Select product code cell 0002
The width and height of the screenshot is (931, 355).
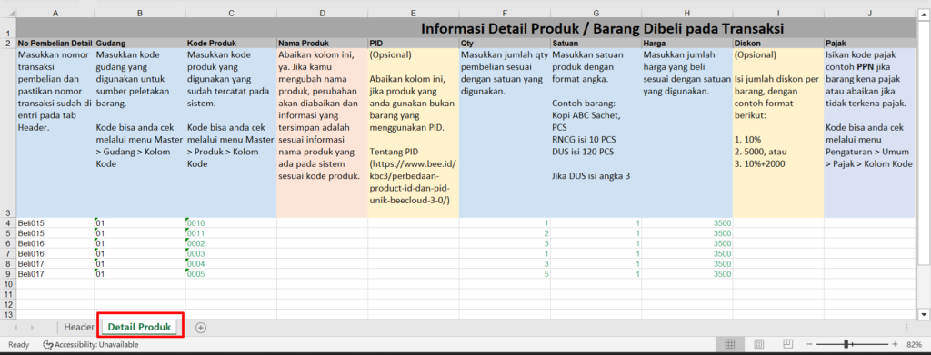pyautogui.click(x=231, y=243)
